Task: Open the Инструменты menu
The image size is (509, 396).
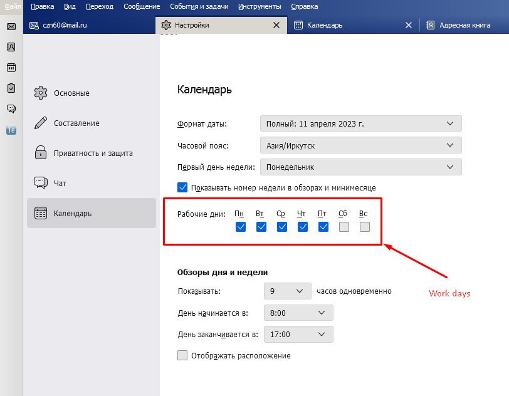Action: click(264, 6)
